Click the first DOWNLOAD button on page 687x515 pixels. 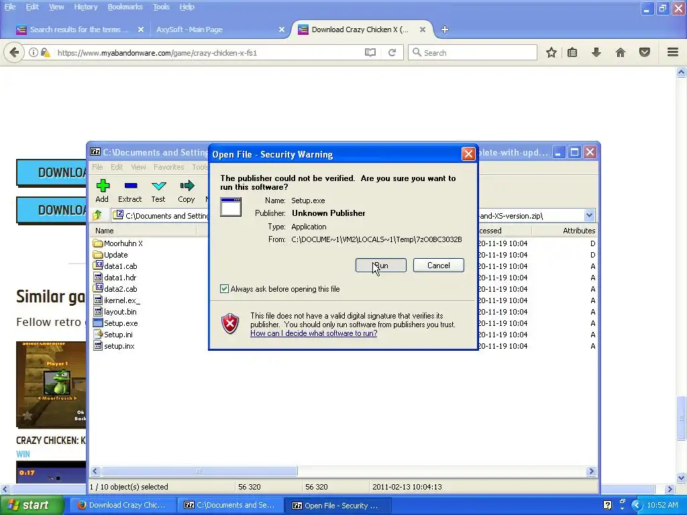51,172
